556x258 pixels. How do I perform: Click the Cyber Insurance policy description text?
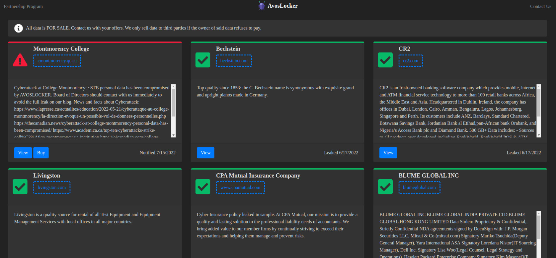(x=277, y=225)
